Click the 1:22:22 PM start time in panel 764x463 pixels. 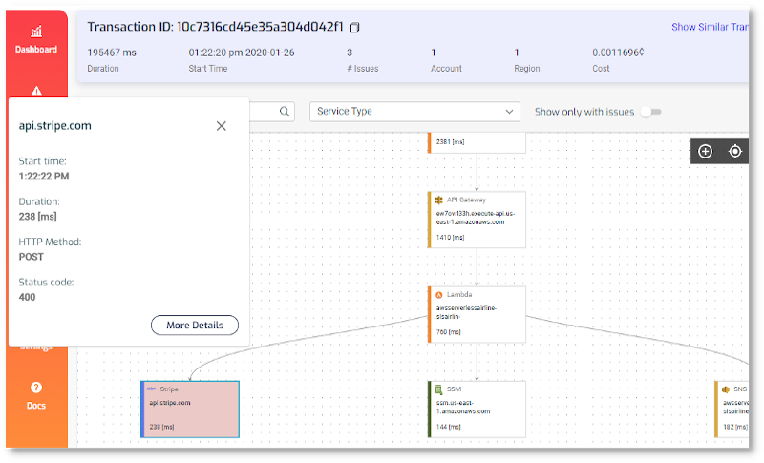click(44, 177)
